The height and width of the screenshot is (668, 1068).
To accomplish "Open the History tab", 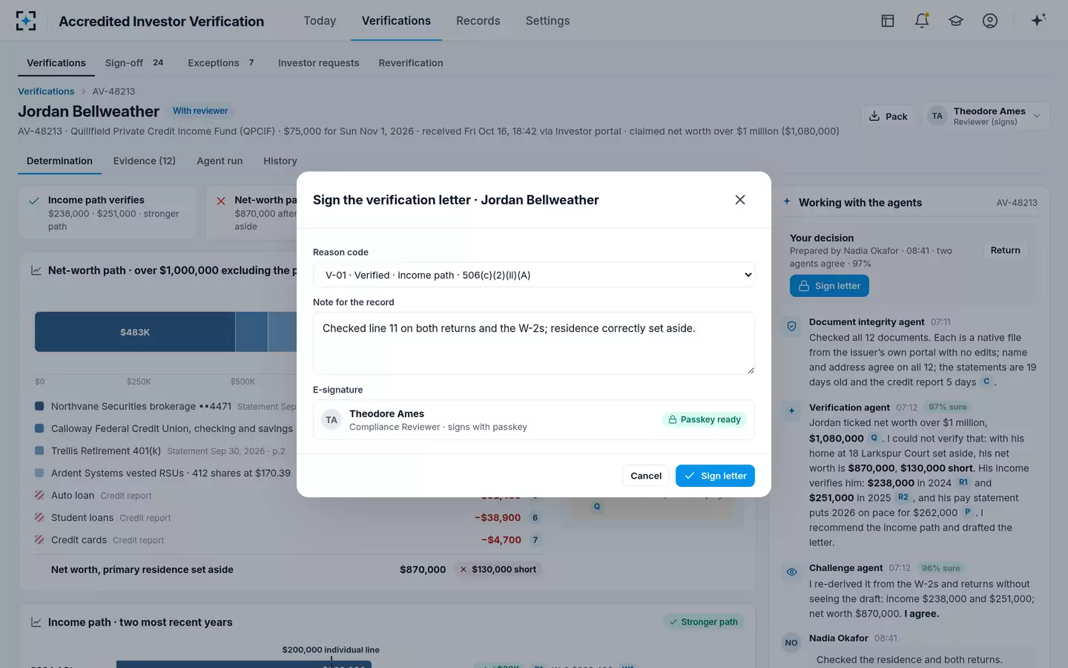I will [x=280, y=161].
